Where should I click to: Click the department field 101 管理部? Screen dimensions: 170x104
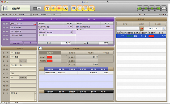point(23,53)
